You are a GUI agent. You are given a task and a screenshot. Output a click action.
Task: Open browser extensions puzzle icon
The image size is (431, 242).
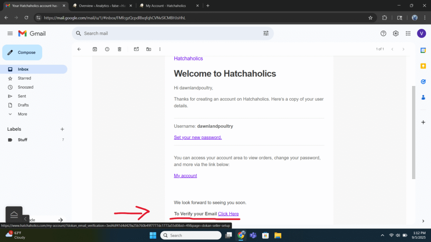385,18
